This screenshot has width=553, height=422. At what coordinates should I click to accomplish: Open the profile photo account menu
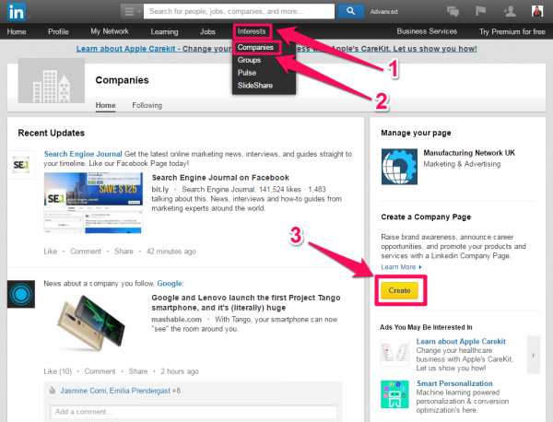(x=537, y=11)
